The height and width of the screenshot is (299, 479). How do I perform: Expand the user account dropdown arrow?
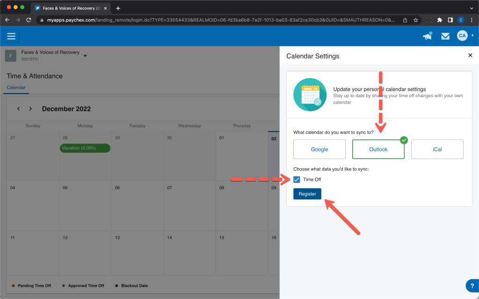[x=472, y=36]
